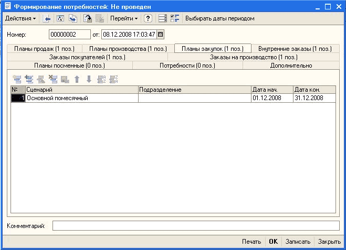Click the document icon in title bar
346x250 pixels.
(8, 6)
